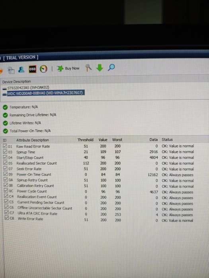Click the worst value 253
209x278 pixels.
point(118,214)
